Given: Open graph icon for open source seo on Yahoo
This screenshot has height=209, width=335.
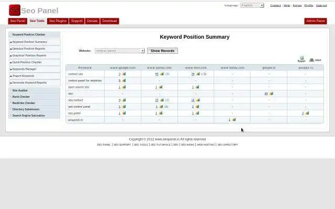Looking at the screenshot, I should (161, 87).
